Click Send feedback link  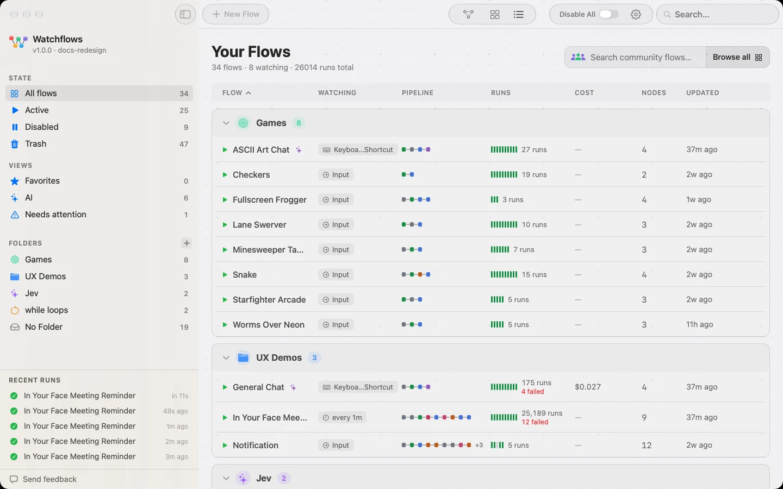(x=43, y=479)
